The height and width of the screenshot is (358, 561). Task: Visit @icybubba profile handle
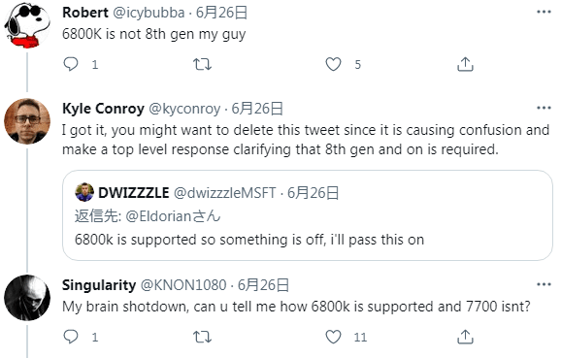(x=148, y=13)
